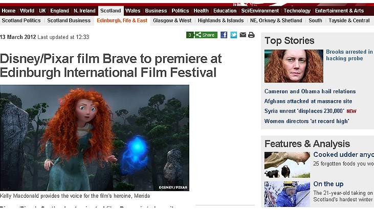Select the N. Ireland section
The image size is (374, 210).
point(84,11)
